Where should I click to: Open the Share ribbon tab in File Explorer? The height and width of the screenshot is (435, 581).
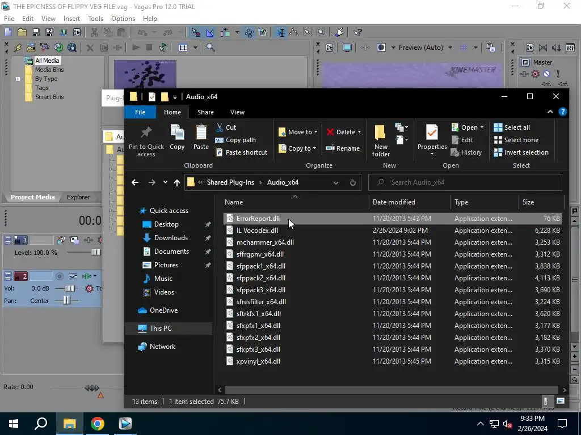point(205,112)
